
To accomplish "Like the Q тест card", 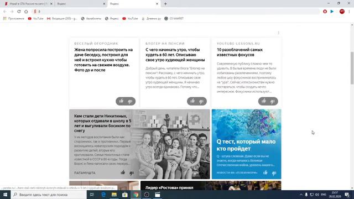I will 265,172.
